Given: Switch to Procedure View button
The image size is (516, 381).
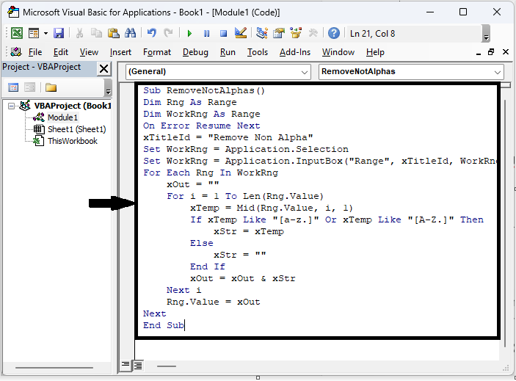Looking at the screenshot, I should [126, 365].
